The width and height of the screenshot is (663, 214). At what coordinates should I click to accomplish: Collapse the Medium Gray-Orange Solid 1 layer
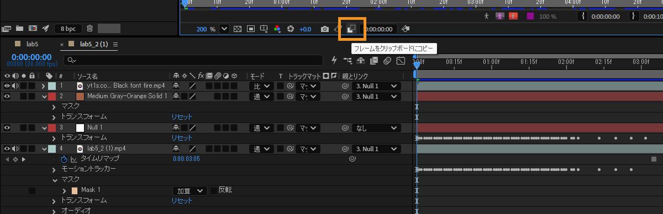[45, 97]
